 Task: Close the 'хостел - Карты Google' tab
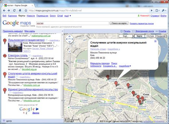(32, 5)
